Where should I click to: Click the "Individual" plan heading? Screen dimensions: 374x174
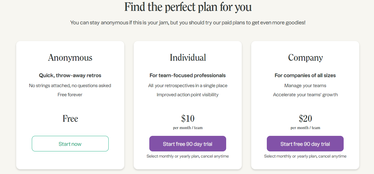[188, 58]
